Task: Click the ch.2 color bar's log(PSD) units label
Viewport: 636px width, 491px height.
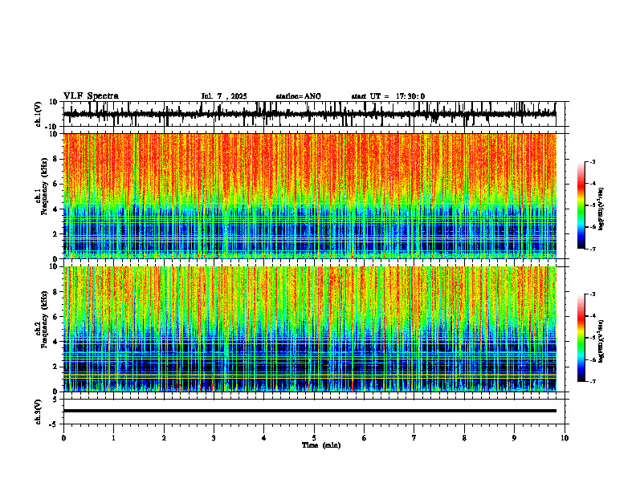Action: click(x=601, y=341)
